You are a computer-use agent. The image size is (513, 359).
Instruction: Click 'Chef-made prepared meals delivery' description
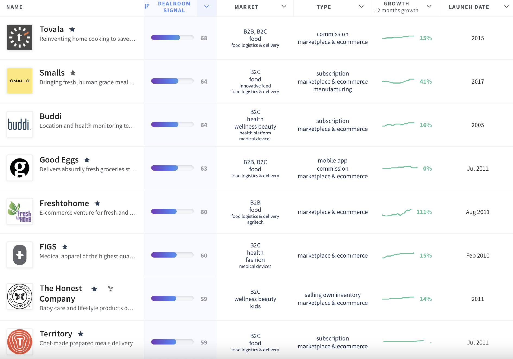coord(86,343)
